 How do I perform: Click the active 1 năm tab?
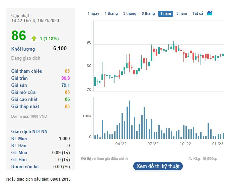click(165, 13)
